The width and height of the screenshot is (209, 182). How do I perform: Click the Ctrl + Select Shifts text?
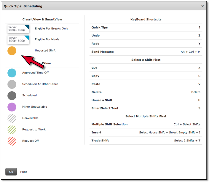pos(187,124)
